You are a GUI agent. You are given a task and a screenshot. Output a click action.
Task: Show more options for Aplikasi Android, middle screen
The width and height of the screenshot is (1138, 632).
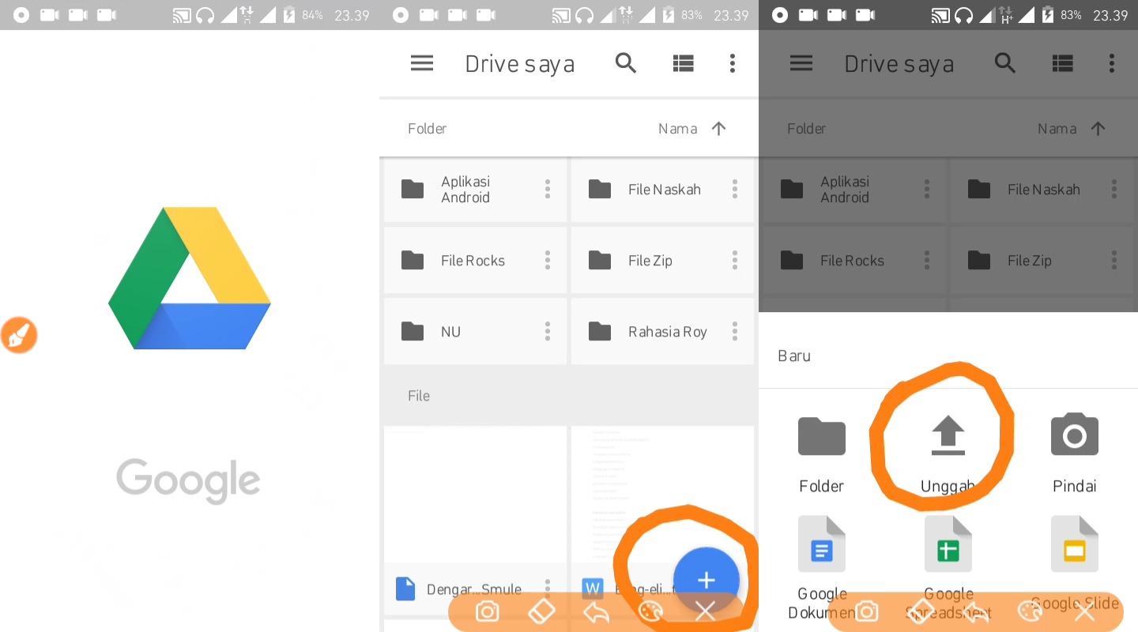547,189
